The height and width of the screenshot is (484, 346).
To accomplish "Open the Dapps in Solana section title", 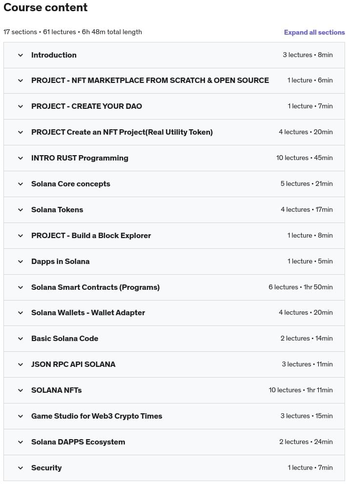I will point(61,262).
